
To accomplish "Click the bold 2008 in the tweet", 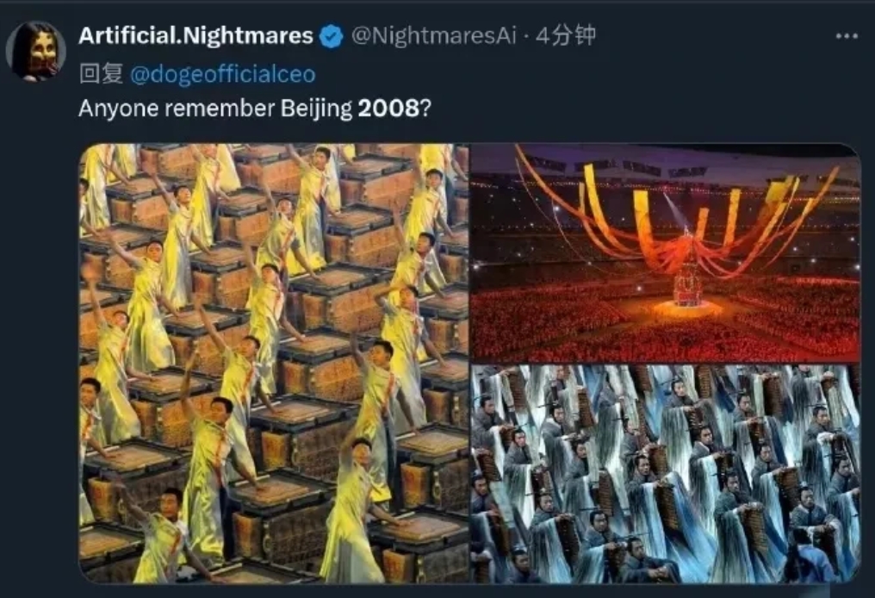I will tap(388, 109).
